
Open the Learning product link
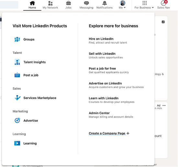30,143
